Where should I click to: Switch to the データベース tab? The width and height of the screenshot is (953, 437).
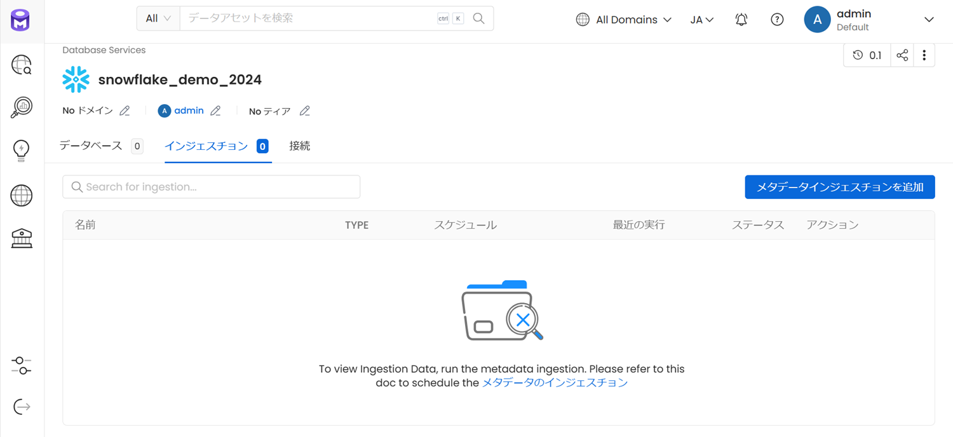pos(101,146)
